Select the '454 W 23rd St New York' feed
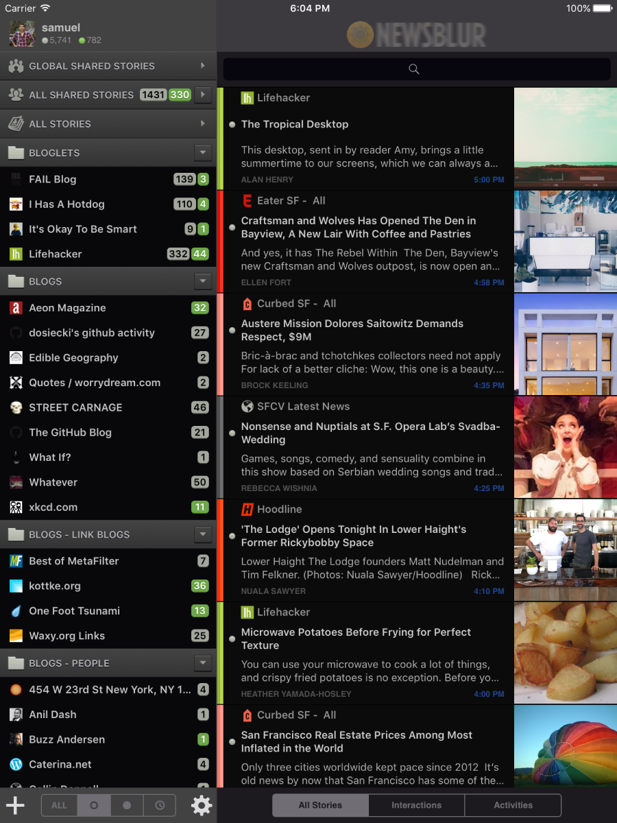The height and width of the screenshot is (823, 617). (x=108, y=690)
